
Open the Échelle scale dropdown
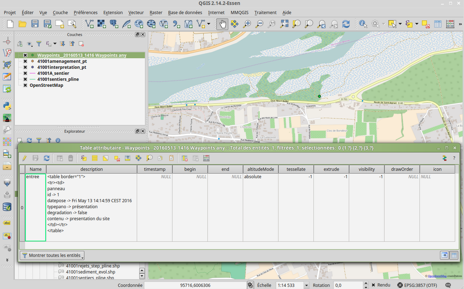(x=307, y=286)
